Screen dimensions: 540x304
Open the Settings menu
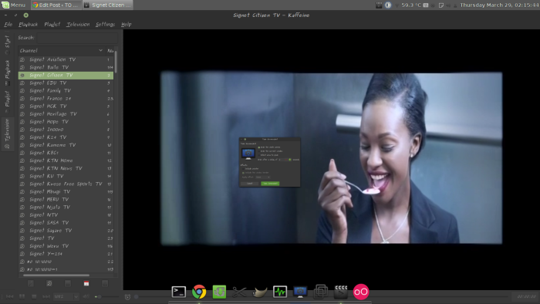pos(105,25)
